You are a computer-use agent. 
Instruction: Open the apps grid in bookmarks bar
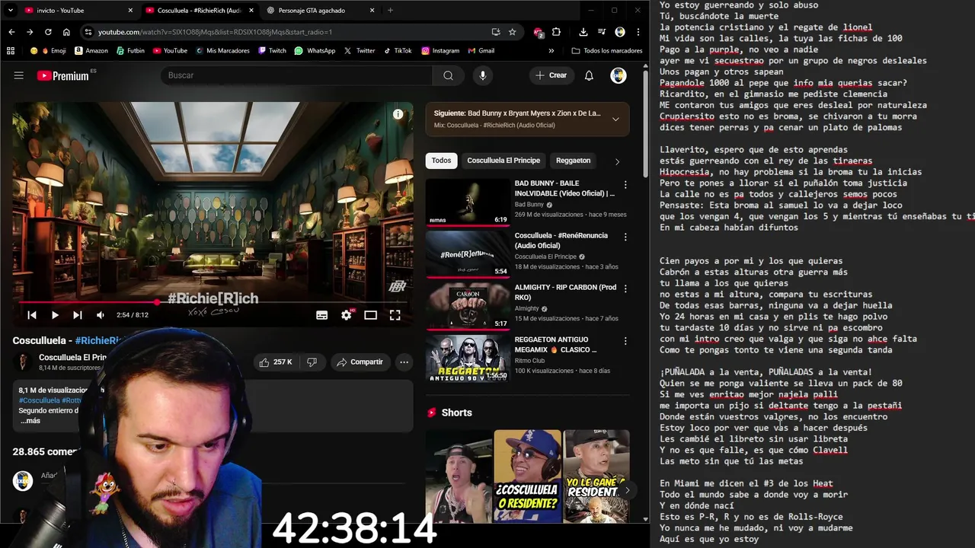[11, 51]
